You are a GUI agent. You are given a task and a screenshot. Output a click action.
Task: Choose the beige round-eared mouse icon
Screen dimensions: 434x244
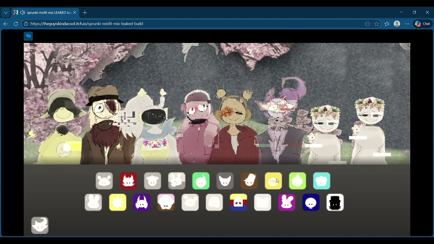(190, 202)
